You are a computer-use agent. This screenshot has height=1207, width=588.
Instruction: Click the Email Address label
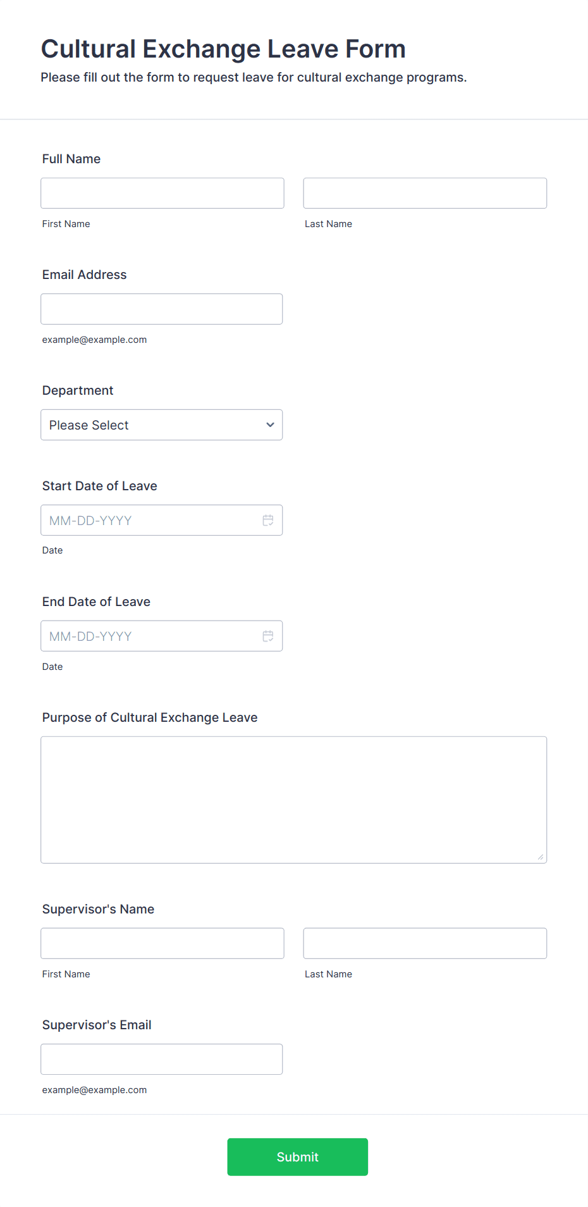click(x=84, y=275)
